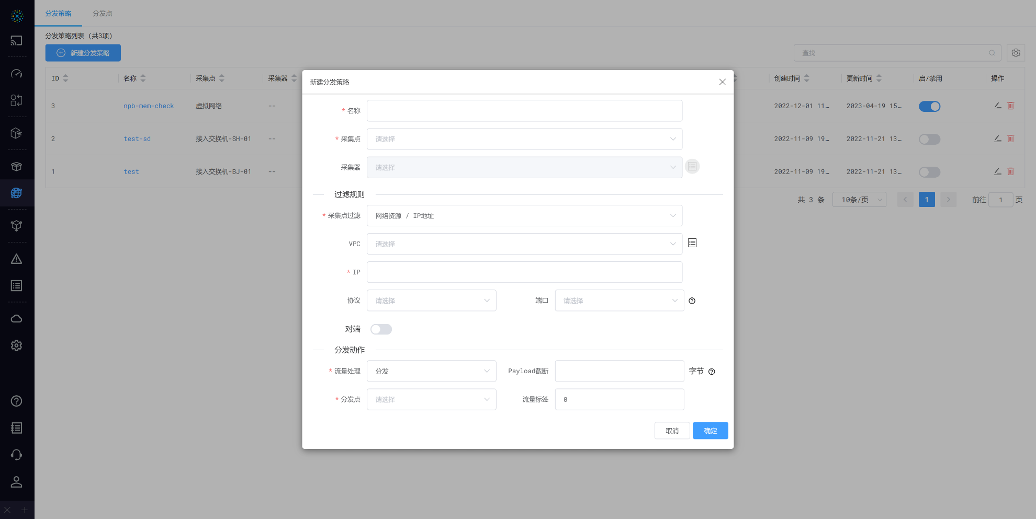This screenshot has height=519, width=1036.
Task: Click the 确定 confirm button
Action: (x=710, y=431)
